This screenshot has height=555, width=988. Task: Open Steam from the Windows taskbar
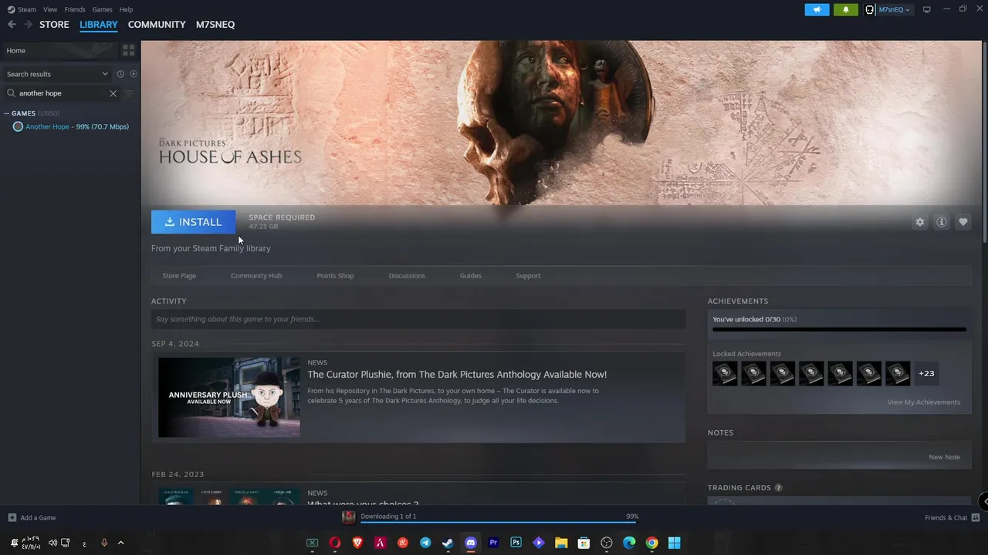(448, 543)
